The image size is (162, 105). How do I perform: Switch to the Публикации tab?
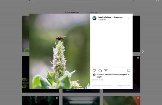tap(72, 12)
